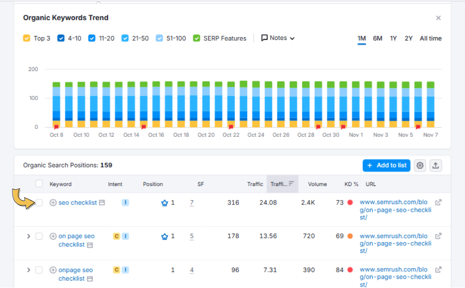Image resolution: width=465 pixels, height=288 pixels.
Task: Open SF count 5 for on page seo checklist
Action: tap(191, 237)
